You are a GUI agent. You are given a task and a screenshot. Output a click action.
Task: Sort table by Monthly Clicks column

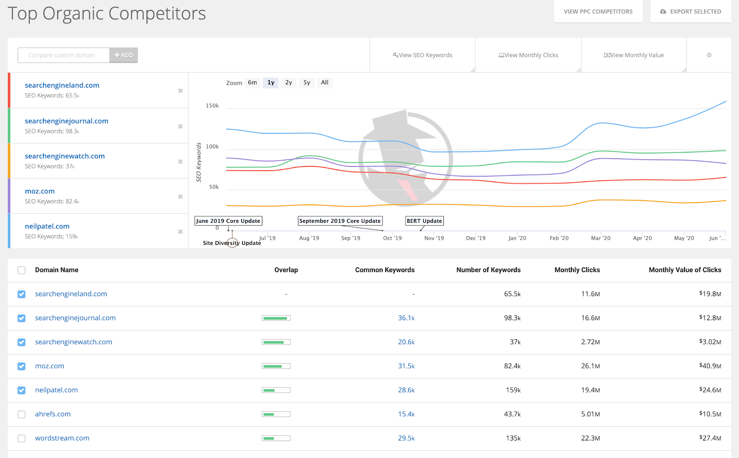point(577,270)
